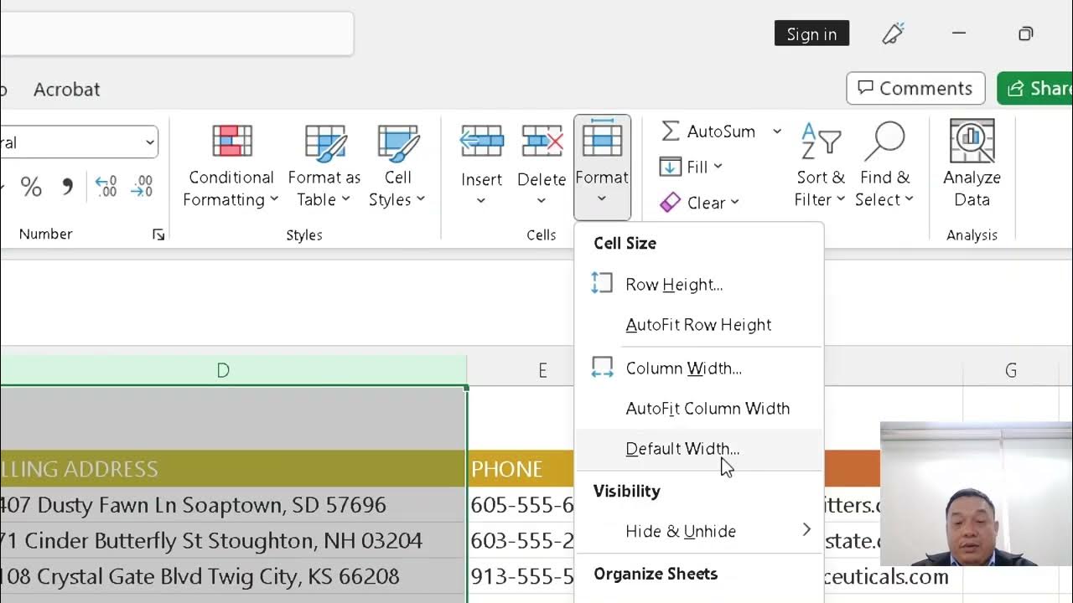Open the Clear dropdown menu
The width and height of the screenshot is (1073, 603).
coord(734,203)
